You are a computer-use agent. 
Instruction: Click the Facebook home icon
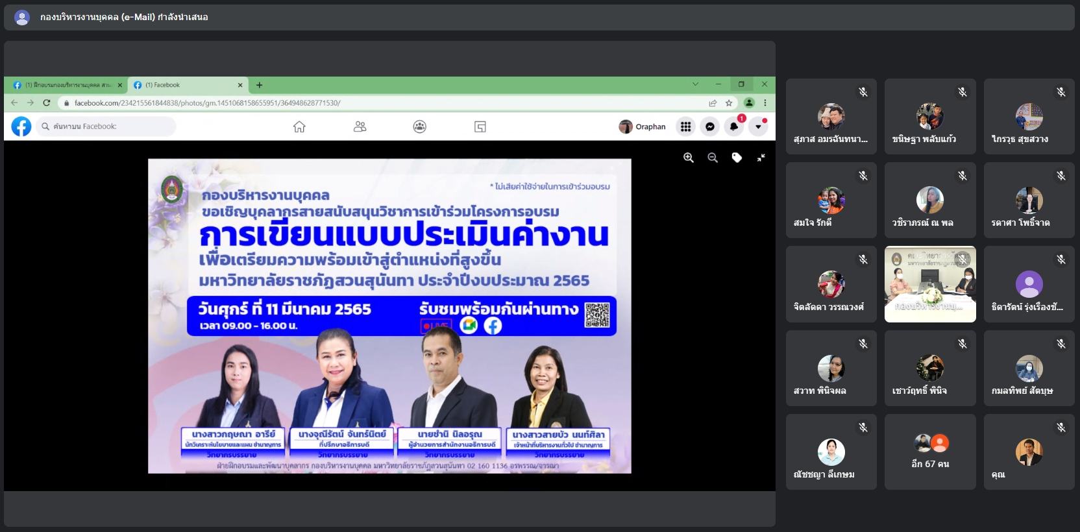[x=299, y=127]
